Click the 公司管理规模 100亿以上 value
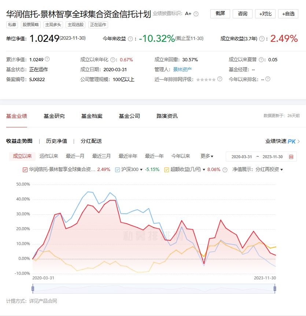This screenshot has height=316, width=306. point(123,79)
